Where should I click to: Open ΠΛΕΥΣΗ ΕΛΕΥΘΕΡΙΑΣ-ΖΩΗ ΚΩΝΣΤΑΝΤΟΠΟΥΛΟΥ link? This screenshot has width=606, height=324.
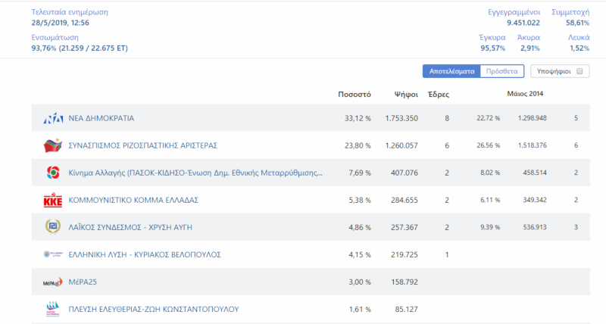(x=154, y=309)
